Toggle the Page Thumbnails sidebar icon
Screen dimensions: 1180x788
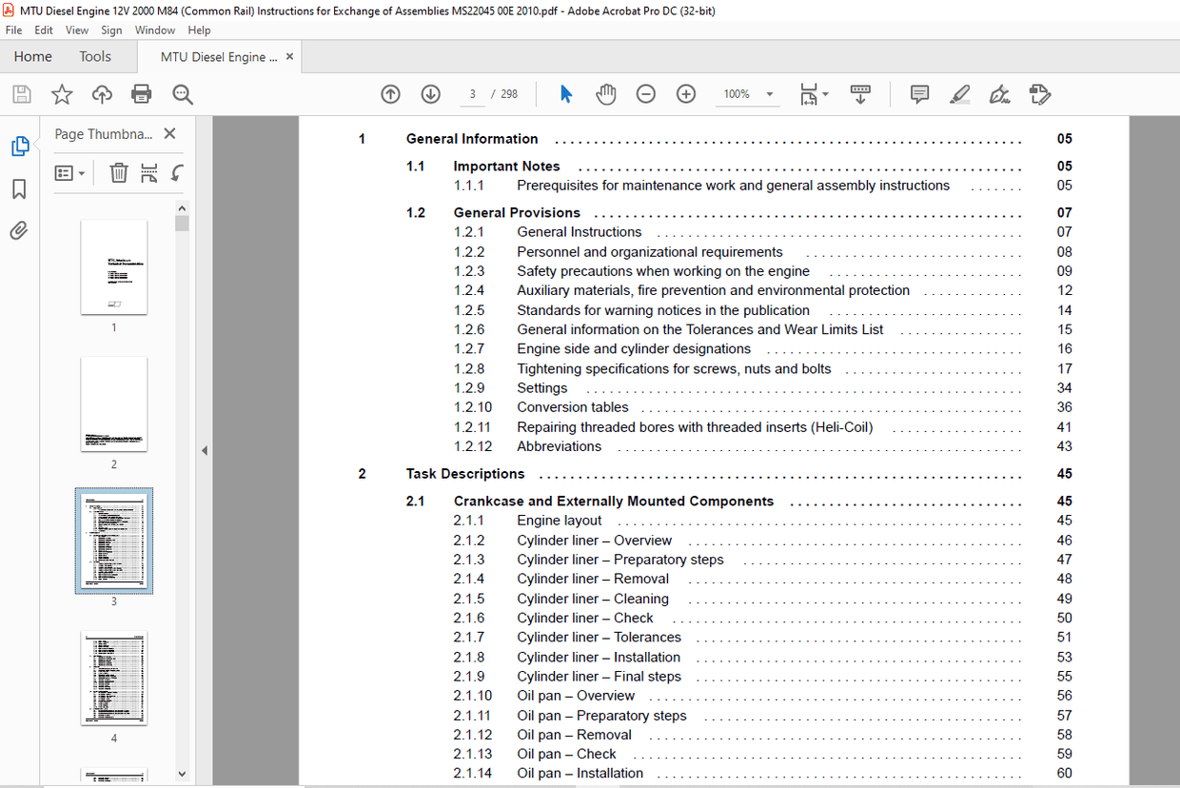20,147
